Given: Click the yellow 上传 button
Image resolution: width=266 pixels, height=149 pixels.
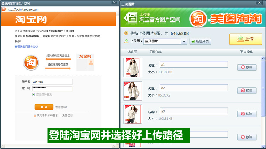Looking at the screenshot, I should 246,39.
